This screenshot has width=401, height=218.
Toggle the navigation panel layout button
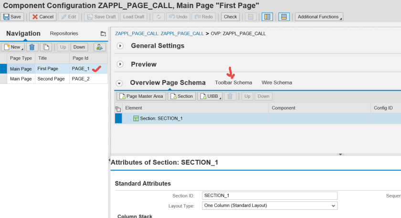(x=268, y=17)
